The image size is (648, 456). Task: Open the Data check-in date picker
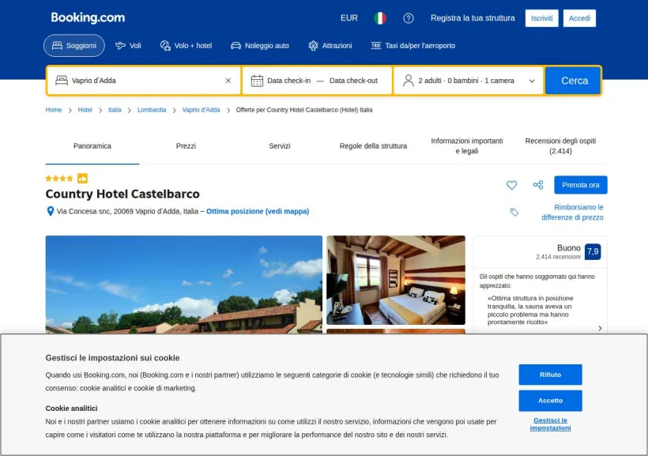[289, 81]
